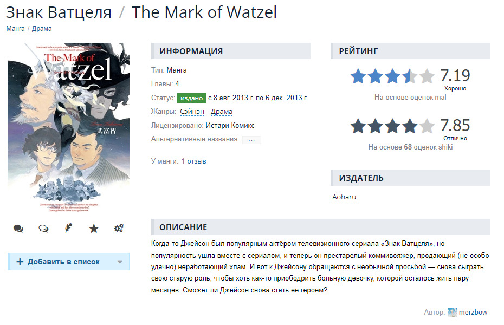The height and width of the screenshot is (325, 504).
Task: Rate using the fifth shiki star
Action: coord(427,126)
